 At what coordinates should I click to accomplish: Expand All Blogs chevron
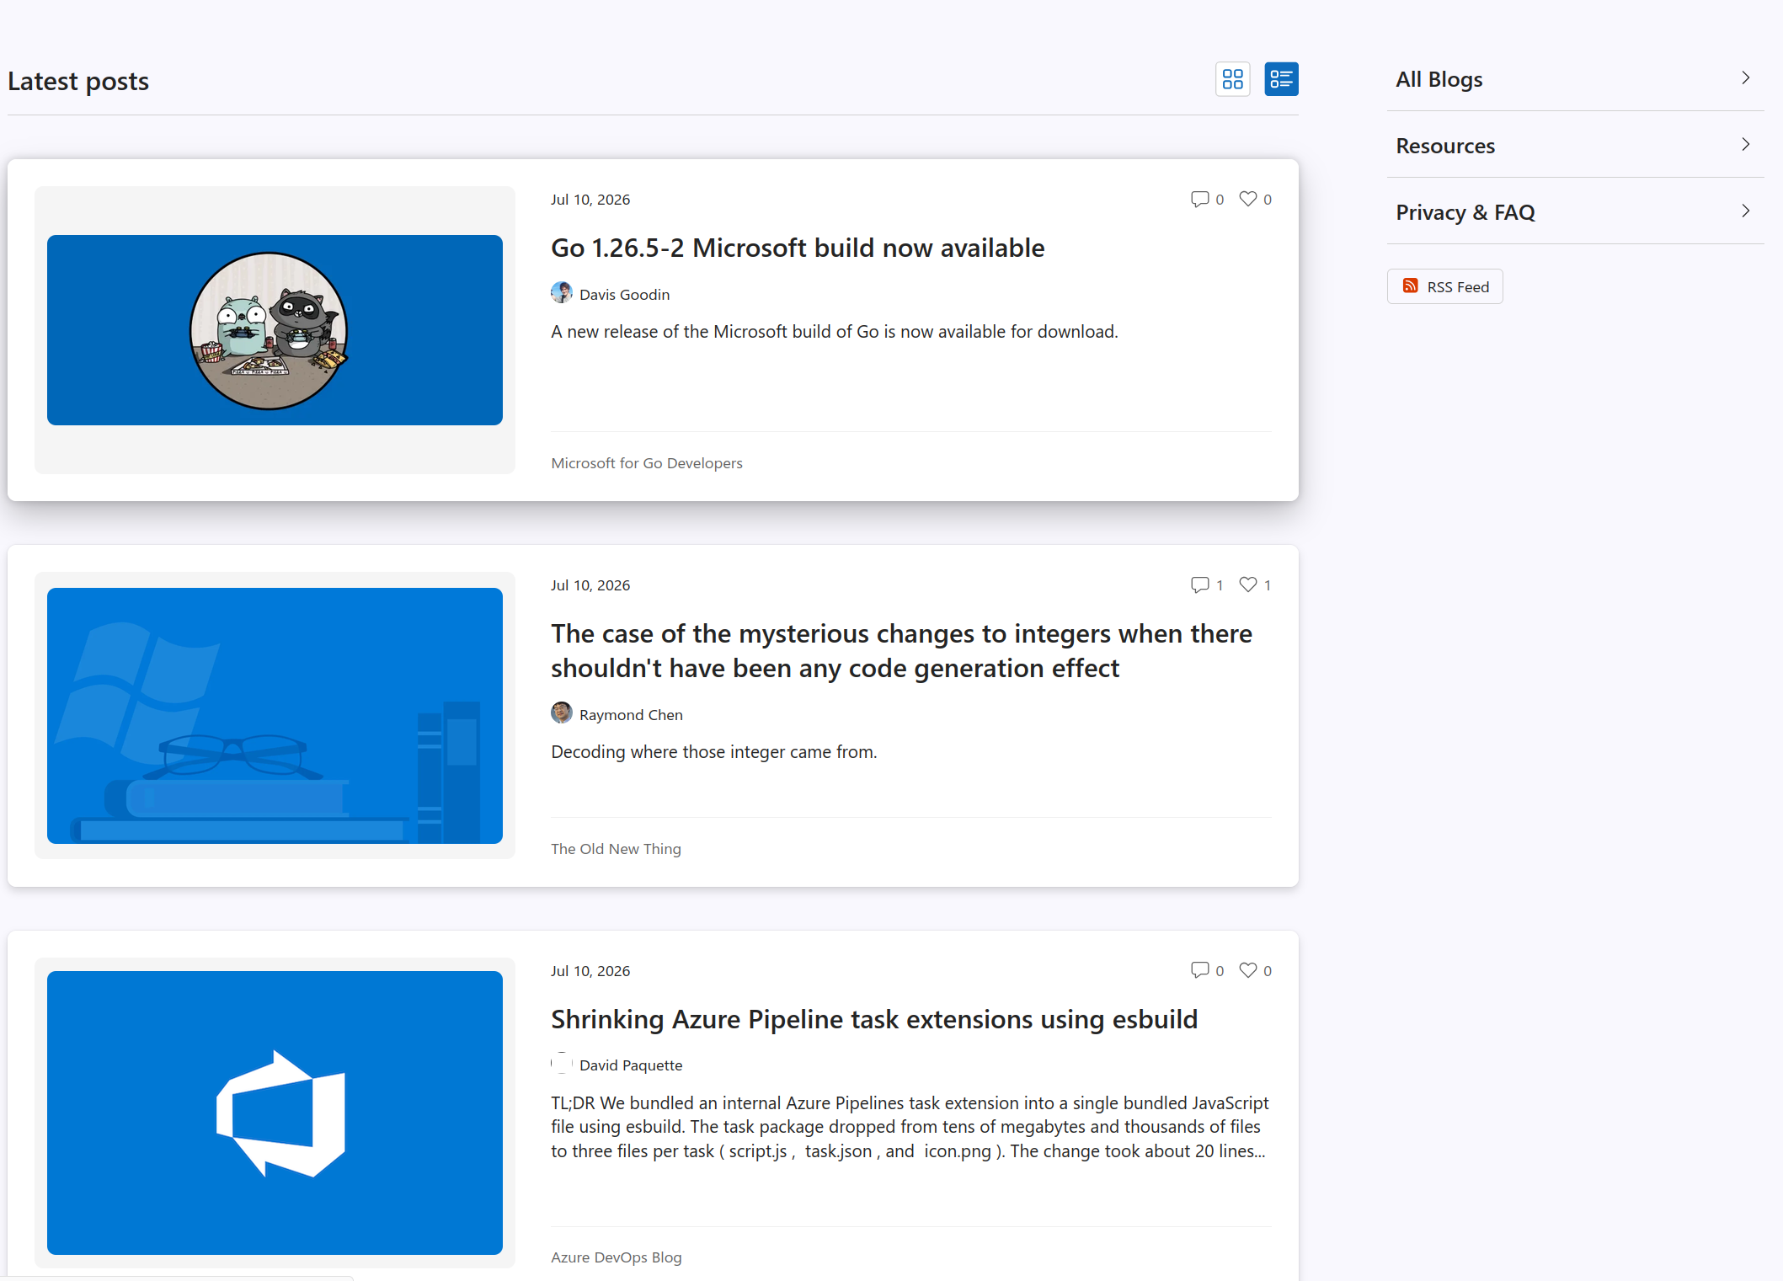point(1746,78)
